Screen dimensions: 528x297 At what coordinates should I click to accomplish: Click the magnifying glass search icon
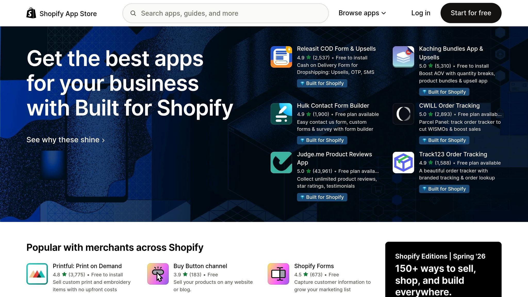pyautogui.click(x=133, y=13)
